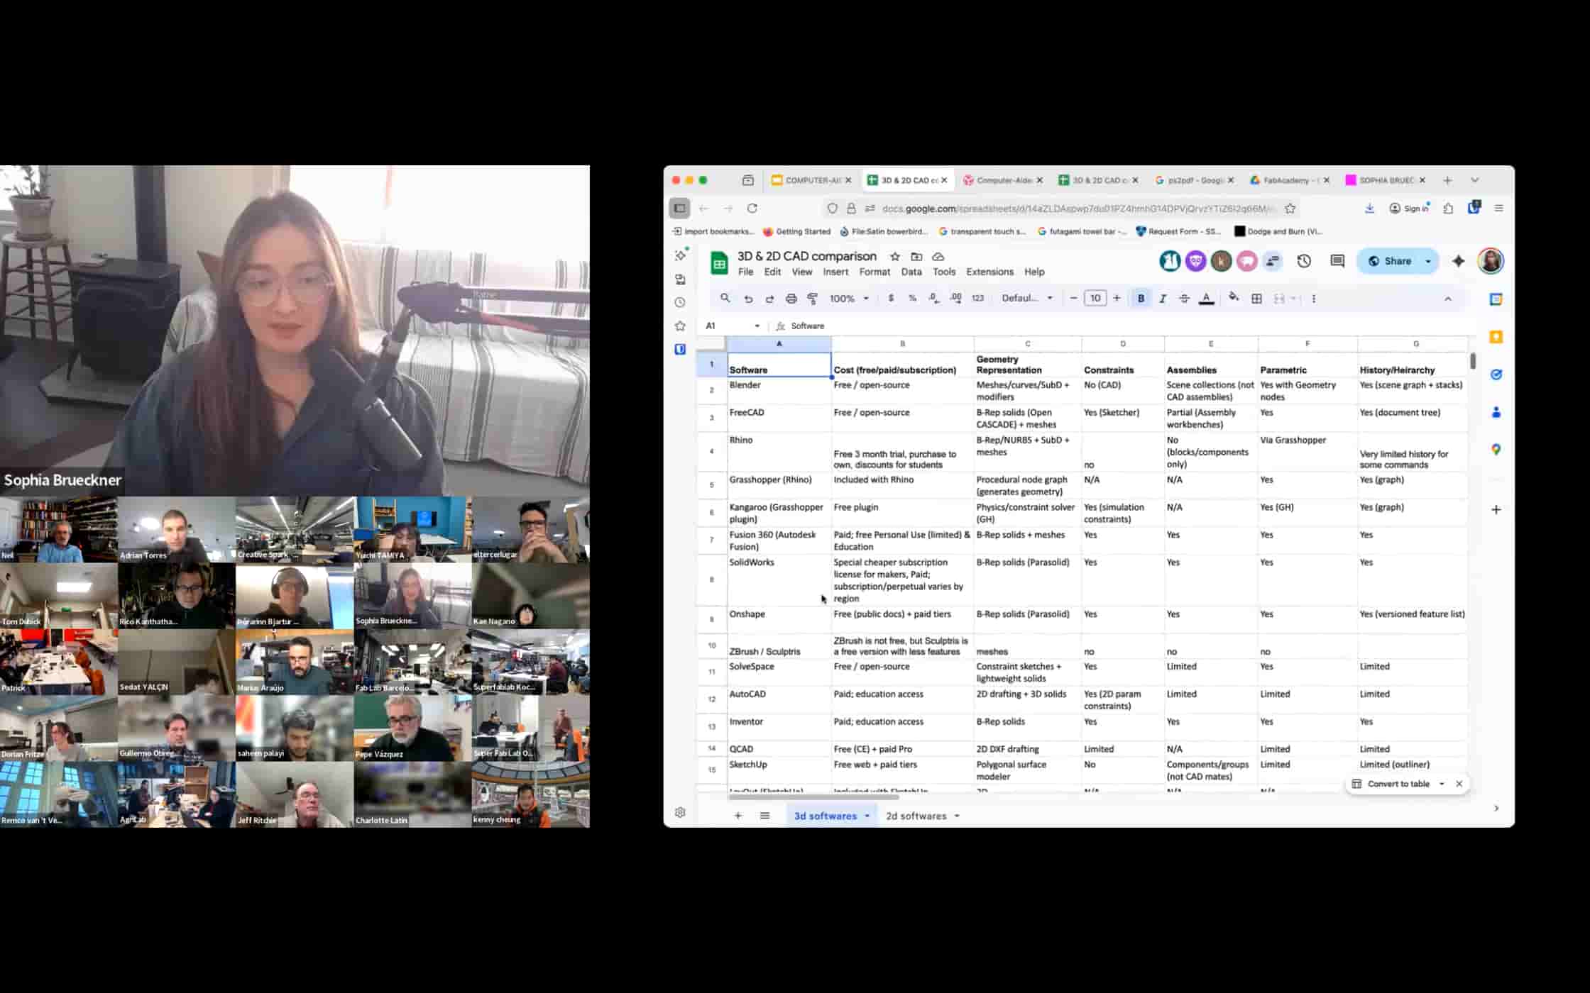Click the Share button
This screenshot has width=1590, height=993.
[x=1389, y=261]
